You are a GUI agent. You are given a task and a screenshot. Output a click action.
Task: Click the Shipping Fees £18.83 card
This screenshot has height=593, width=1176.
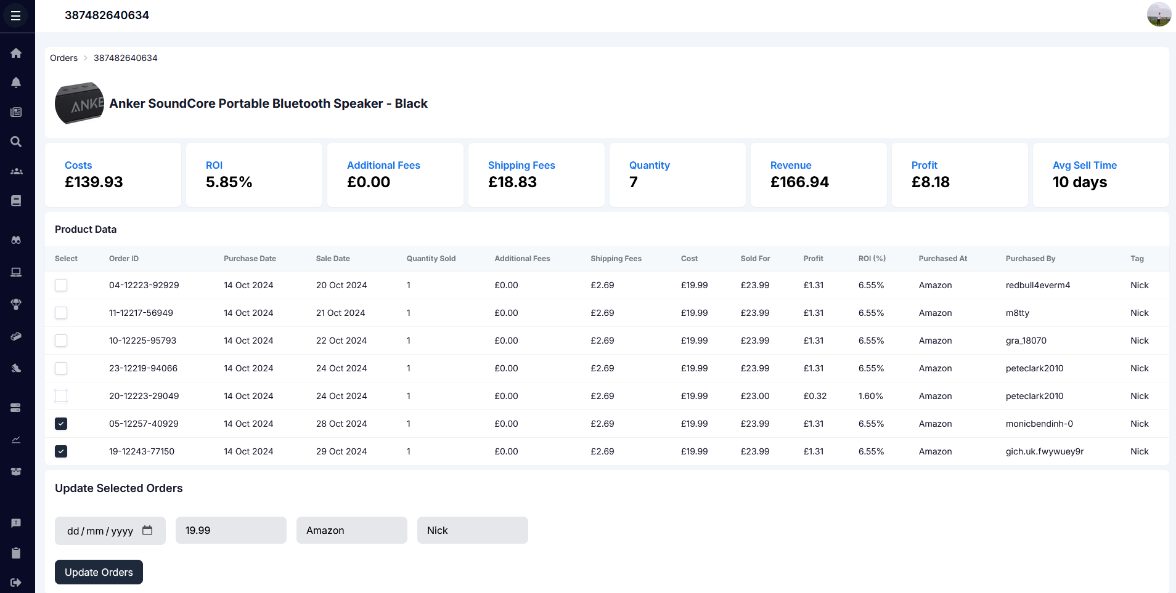pyautogui.click(x=536, y=175)
